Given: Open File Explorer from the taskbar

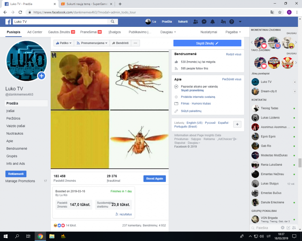Looking at the screenshot, I should click(52, 236).
